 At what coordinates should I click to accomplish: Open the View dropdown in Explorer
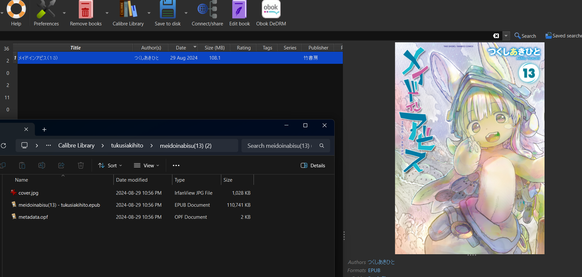tap(147, 165)
